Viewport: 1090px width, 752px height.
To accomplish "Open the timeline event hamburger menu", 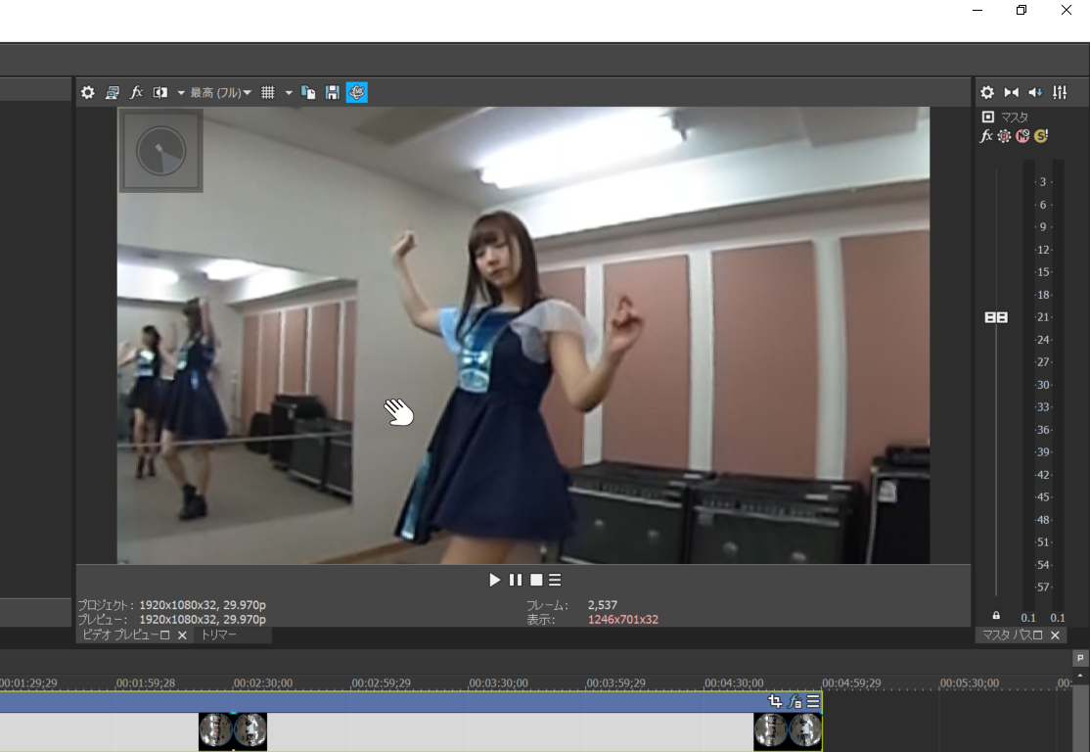I will click(813, 701).
